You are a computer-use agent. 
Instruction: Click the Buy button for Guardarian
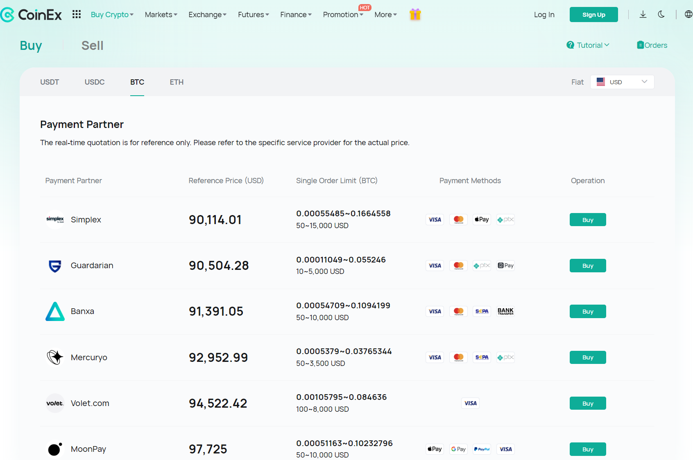coord(587,265)
